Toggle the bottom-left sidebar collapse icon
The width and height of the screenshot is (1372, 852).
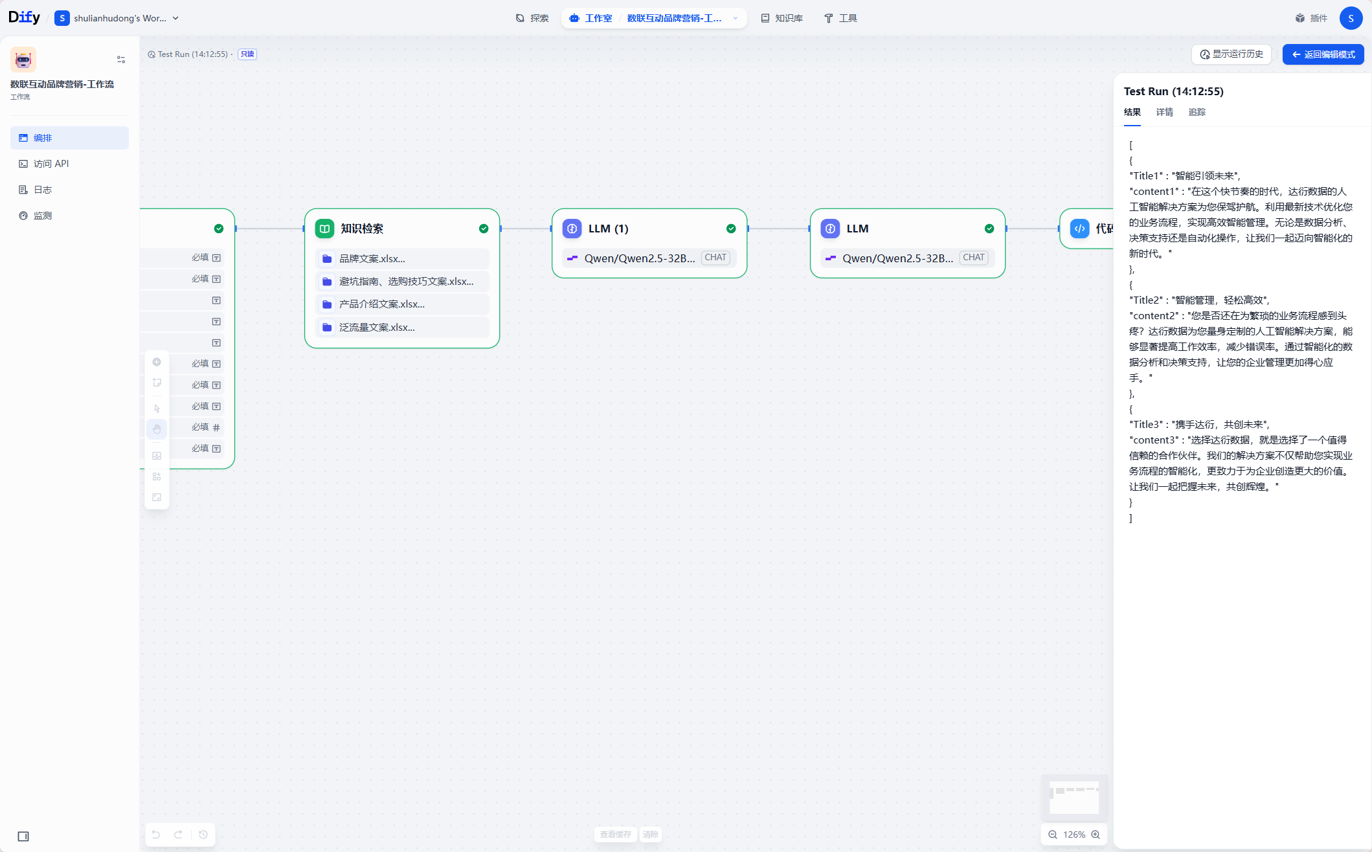pos(23,836)
